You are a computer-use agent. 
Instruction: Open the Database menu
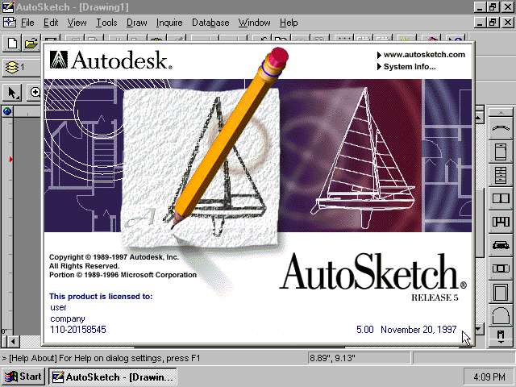(x=210, y=23)
